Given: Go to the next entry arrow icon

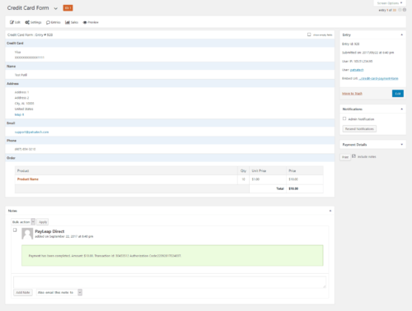Looking at the screenshot, I should tap(405, 10).
